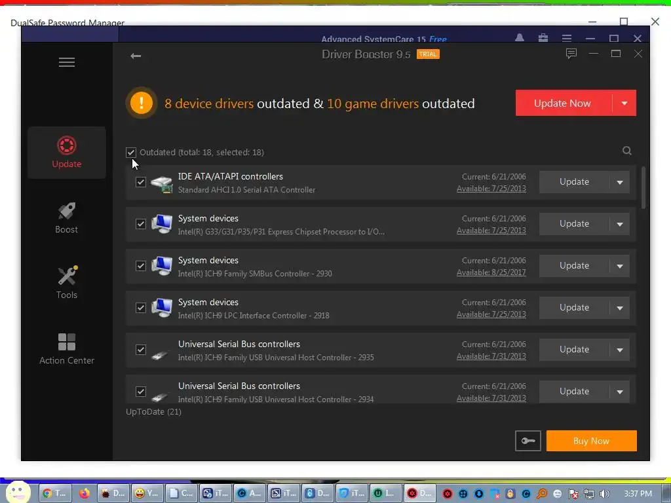
Task: Open Update dropdown for USB Host Controller 2934
Action: pyautogui.click(x=620, y=392)
